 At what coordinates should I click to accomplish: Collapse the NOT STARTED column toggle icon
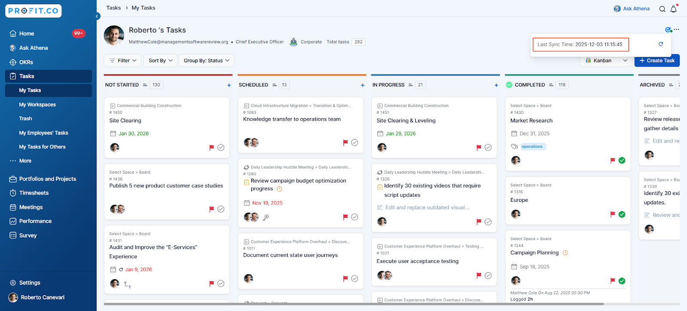pyautogui.click(x=145, y=85)
